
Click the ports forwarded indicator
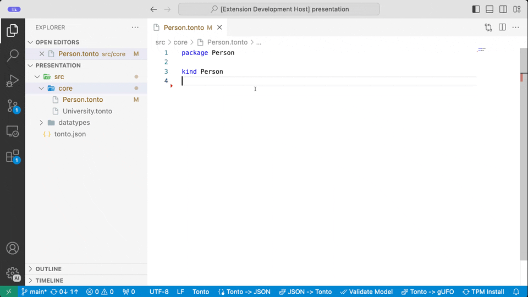click(x=129, y=291)
